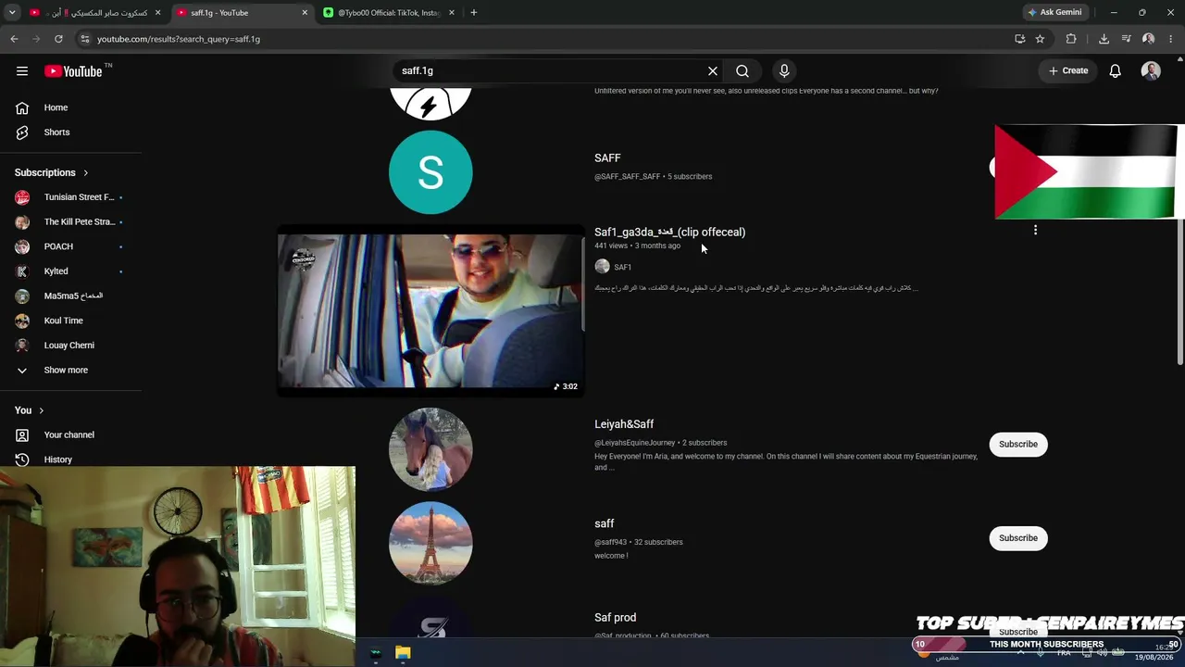Open History icon in sidebar
This screenshot has height=667, width=1185.
[x=22, y=459]
